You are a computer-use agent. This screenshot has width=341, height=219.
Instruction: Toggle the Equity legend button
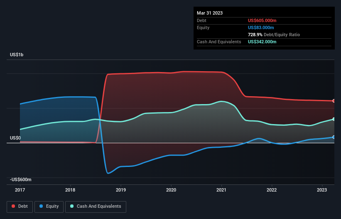coord(49,207)
